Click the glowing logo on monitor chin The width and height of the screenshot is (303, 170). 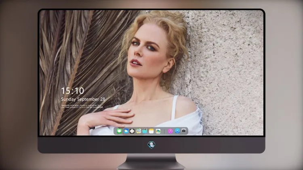coord(151,145)
